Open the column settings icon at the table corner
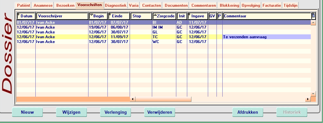 pyautogui.click(x=313, y=16)
